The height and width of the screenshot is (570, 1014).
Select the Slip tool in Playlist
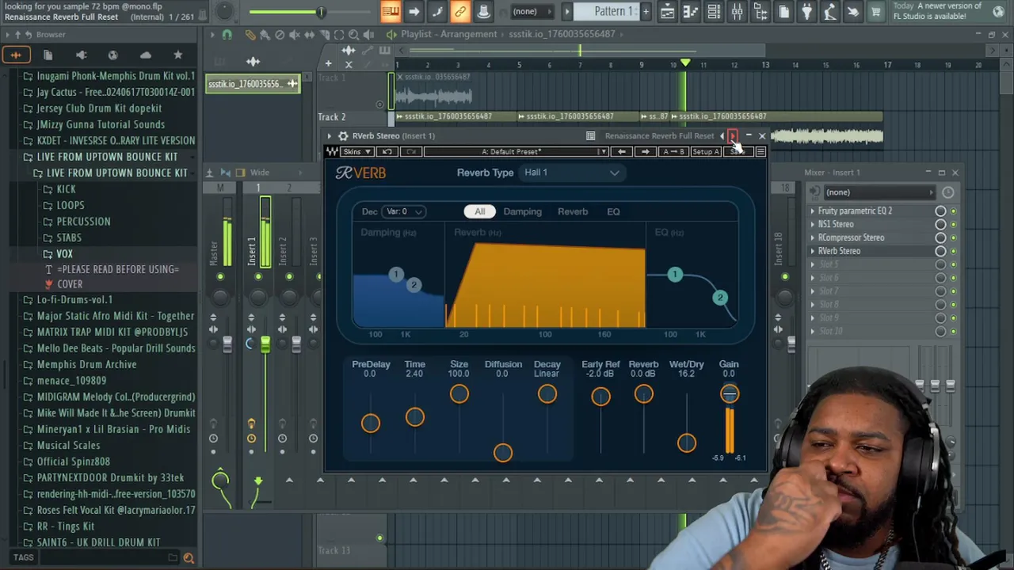pyautogui.click(x=309, y=35)
